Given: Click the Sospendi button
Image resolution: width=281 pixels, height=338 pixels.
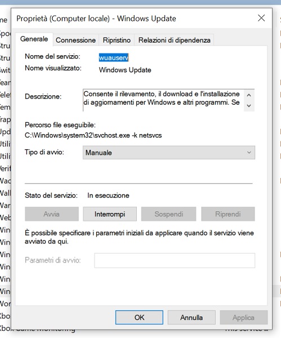Looking at the screenshot, I should click(168, 214).
